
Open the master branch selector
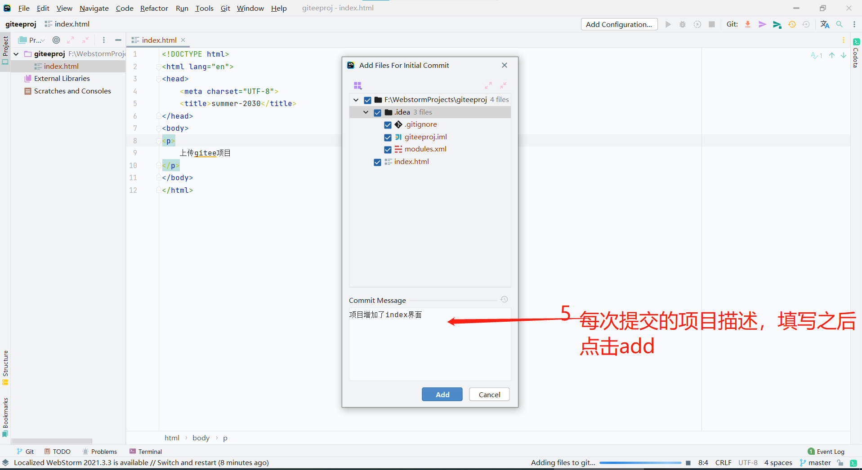tap(815, 463)
